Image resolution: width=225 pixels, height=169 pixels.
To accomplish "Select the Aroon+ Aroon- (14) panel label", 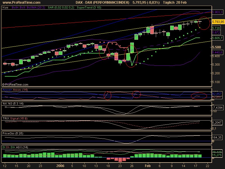I will 15,90.
